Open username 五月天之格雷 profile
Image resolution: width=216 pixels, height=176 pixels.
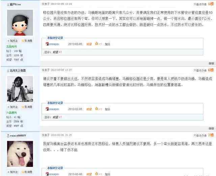click(18, 71)
